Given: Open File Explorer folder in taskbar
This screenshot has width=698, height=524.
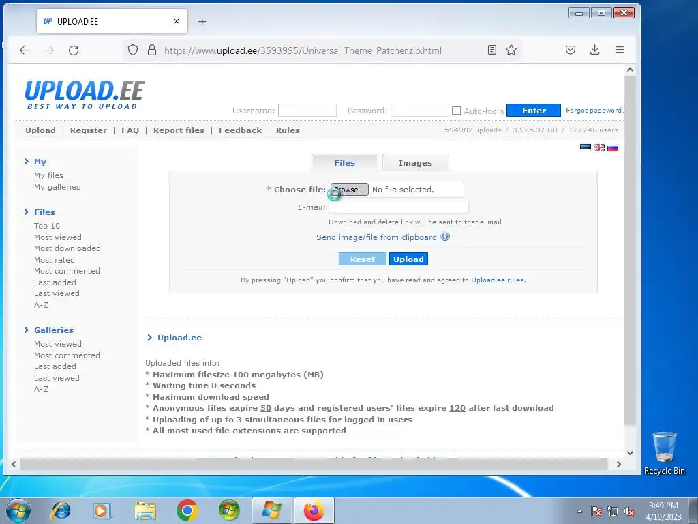Looking at the screenshot, I should click(145, 510).
